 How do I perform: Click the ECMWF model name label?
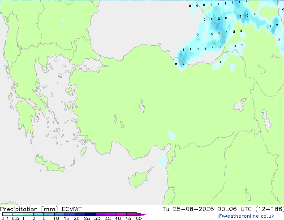coord(72,209)
